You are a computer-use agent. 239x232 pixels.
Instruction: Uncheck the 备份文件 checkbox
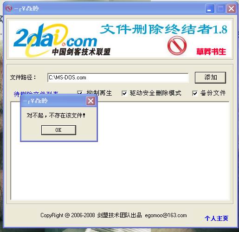click(x=195, y=93)
